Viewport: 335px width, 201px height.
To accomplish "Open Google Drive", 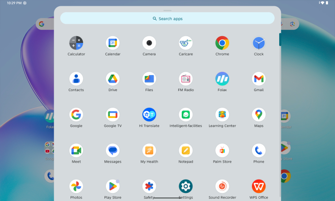I will (113, 79).
